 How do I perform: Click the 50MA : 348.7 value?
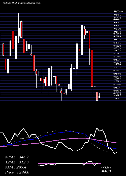[x=17, y=157]
